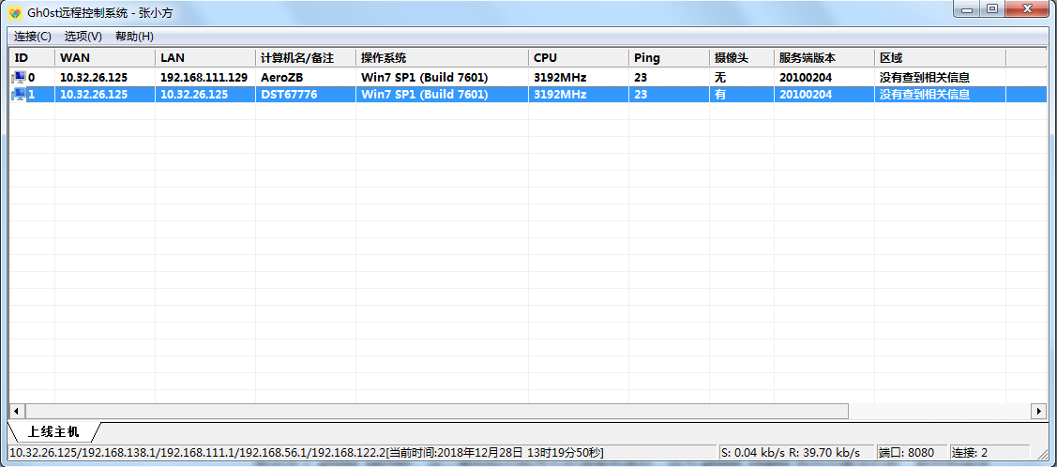Click the 操作系统 column header
Viewport: 1057px width, 467px height.
[x=443, y=58]
